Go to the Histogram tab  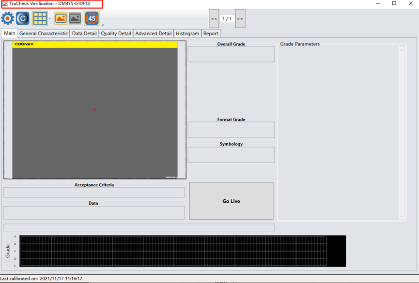click(187, 33)
